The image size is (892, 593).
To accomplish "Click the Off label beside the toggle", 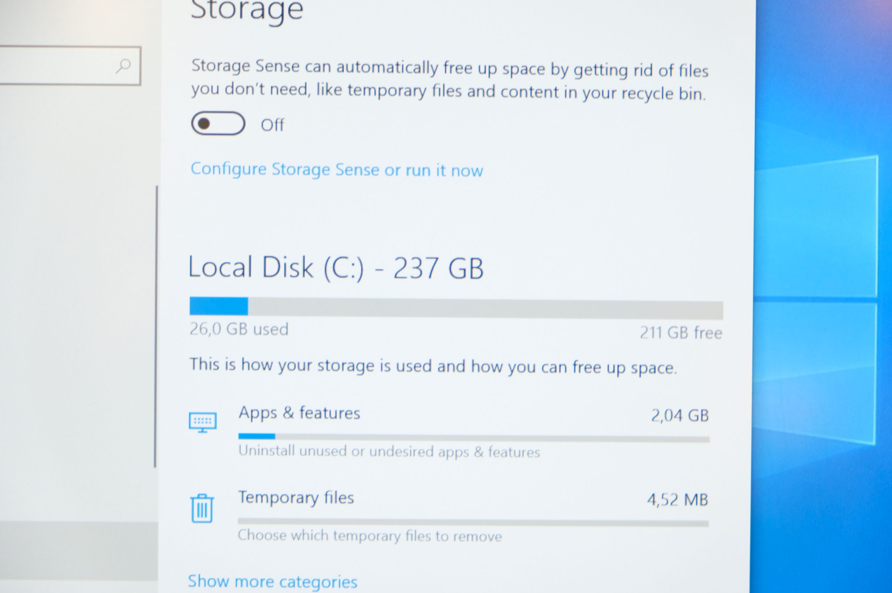I will coord(272,125).
